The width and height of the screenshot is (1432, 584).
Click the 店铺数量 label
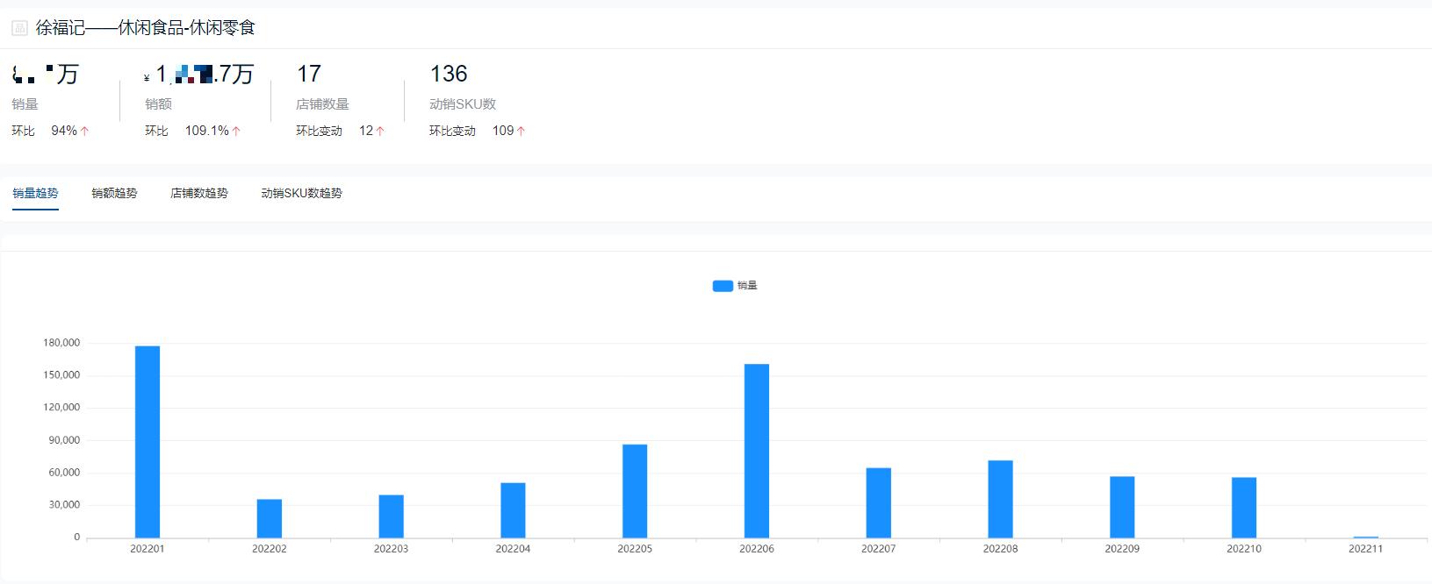coord(322,104)
